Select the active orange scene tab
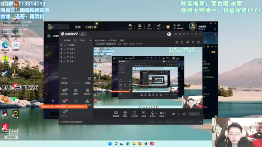 (75, 40)
